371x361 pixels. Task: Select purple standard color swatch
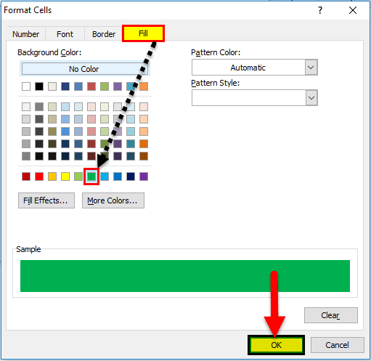pyautogui.click(x=144, y=177)
